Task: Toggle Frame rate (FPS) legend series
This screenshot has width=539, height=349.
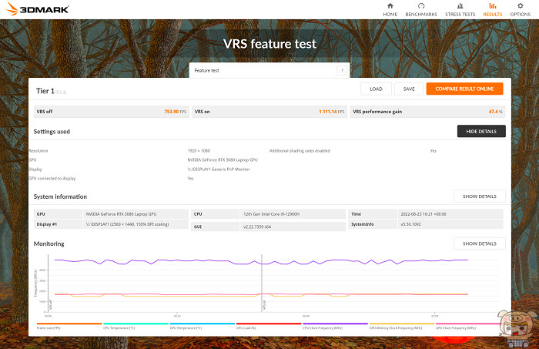Action: tap(69, 326)
